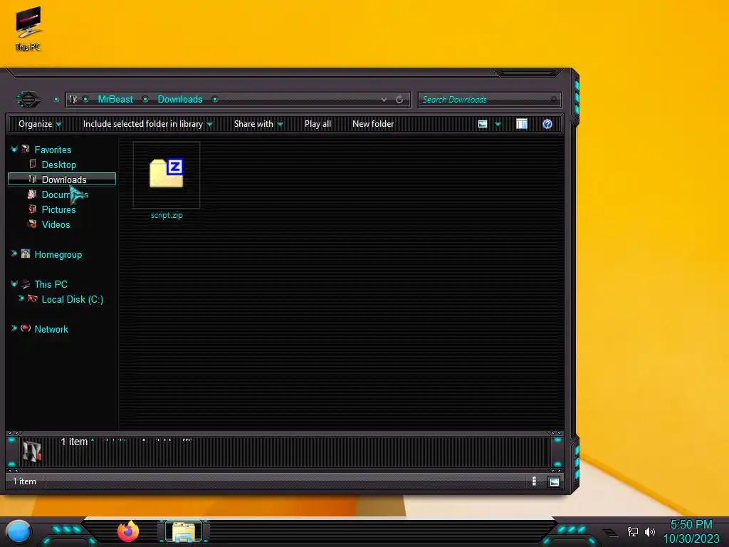The height and width of the screenshot is (547, 729).
Task: Open Include selected folder in library menu
Action: point(147,124)
